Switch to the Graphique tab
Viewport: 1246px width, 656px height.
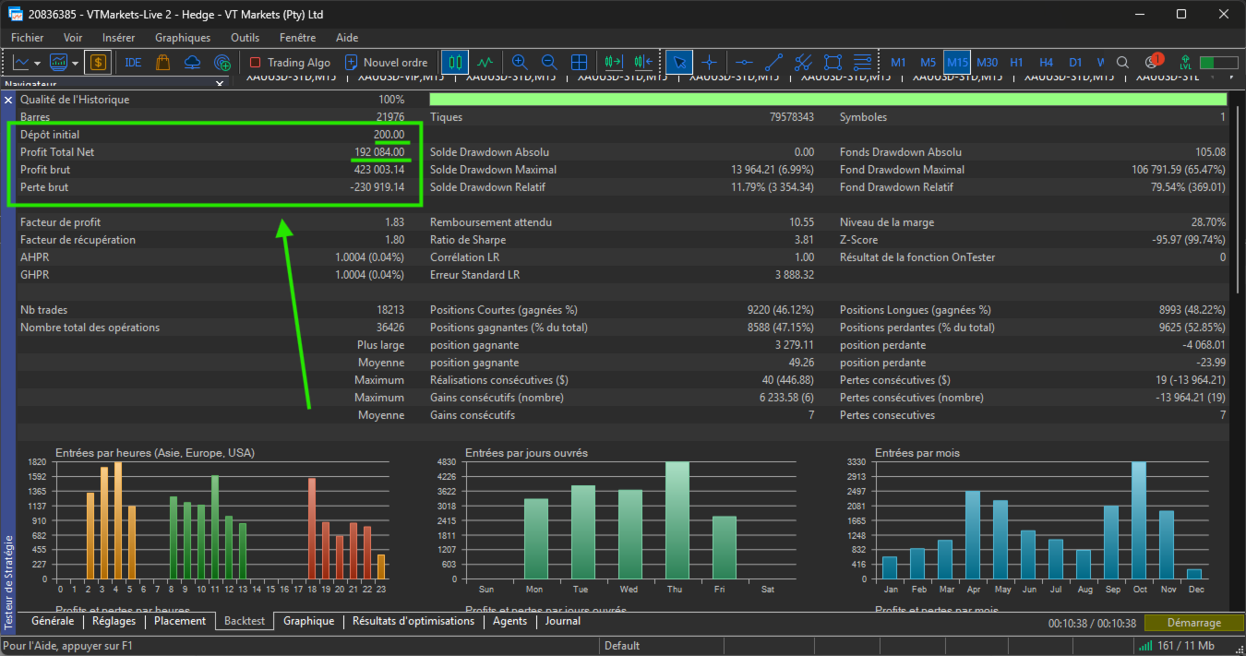308,621
